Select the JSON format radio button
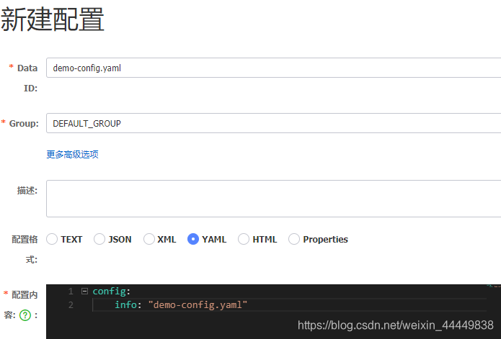Viewport: 501px width, 339px height. pos(99,239)
